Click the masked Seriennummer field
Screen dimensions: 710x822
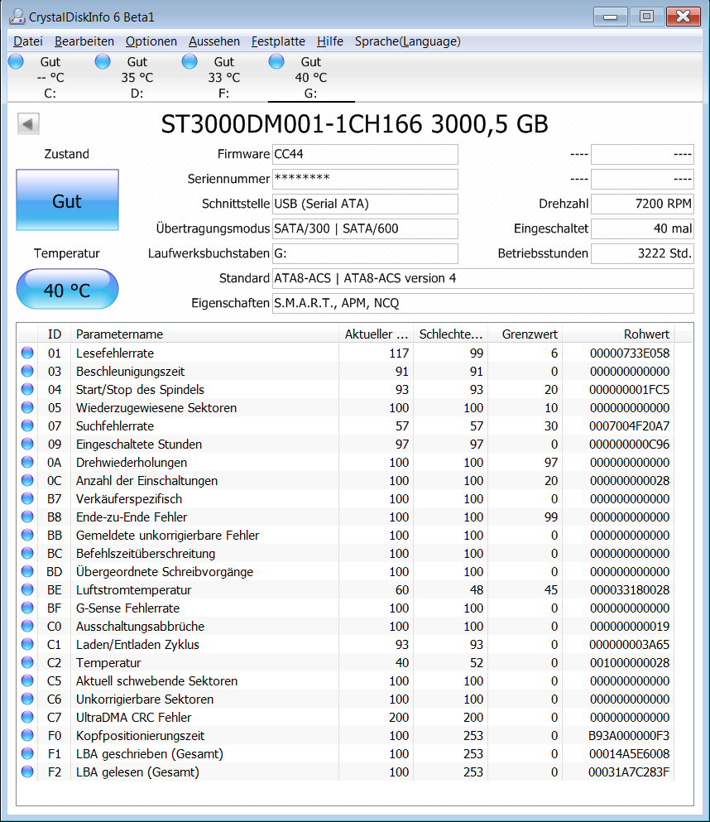coord(365,179)
